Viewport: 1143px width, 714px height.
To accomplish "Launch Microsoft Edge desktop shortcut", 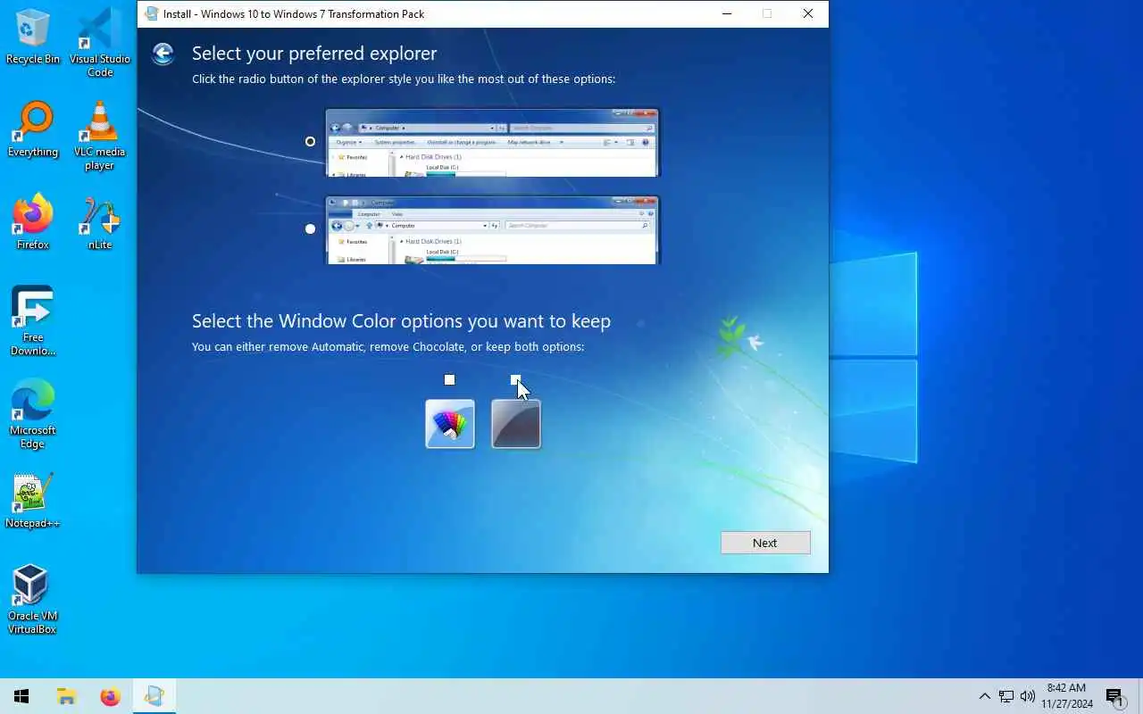I will pos(33,414).
